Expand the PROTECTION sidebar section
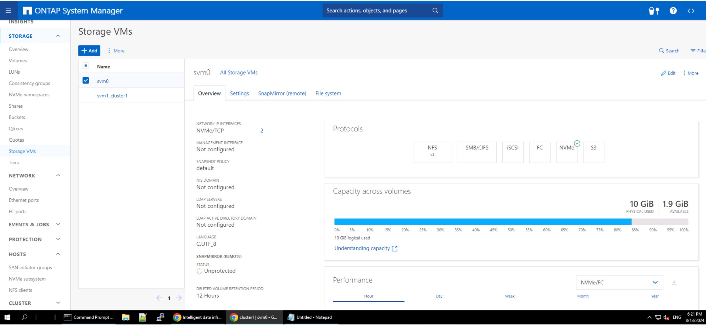This screenshot has height=325, width=706. point(58,239)
